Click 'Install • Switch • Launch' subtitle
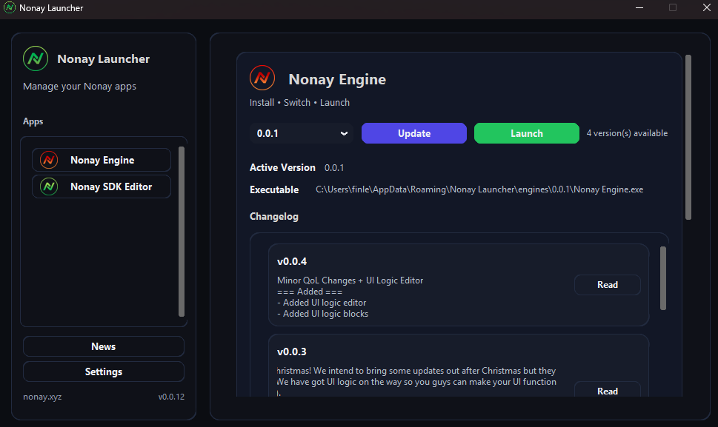The width and height of the screenshot is (718, 427). 299,102
